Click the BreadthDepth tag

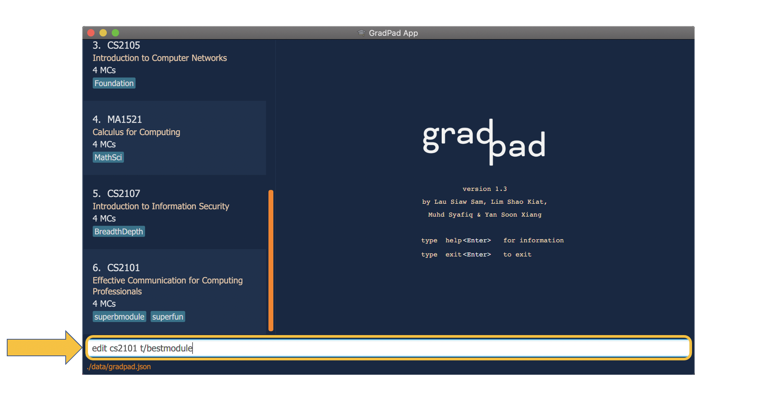click(119, 231)
